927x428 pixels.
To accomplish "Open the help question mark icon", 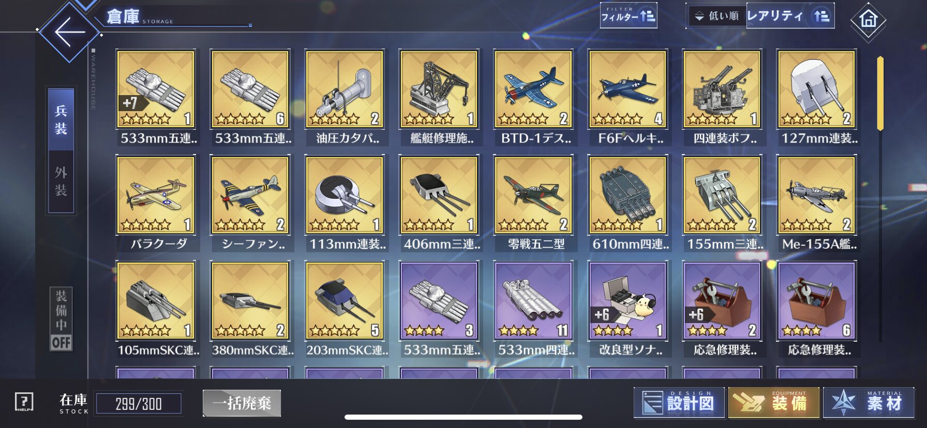I will pyautogui.click(x=24, y=402).
